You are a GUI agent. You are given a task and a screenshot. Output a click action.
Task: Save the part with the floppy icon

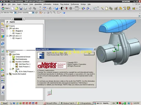pos(21,8)
